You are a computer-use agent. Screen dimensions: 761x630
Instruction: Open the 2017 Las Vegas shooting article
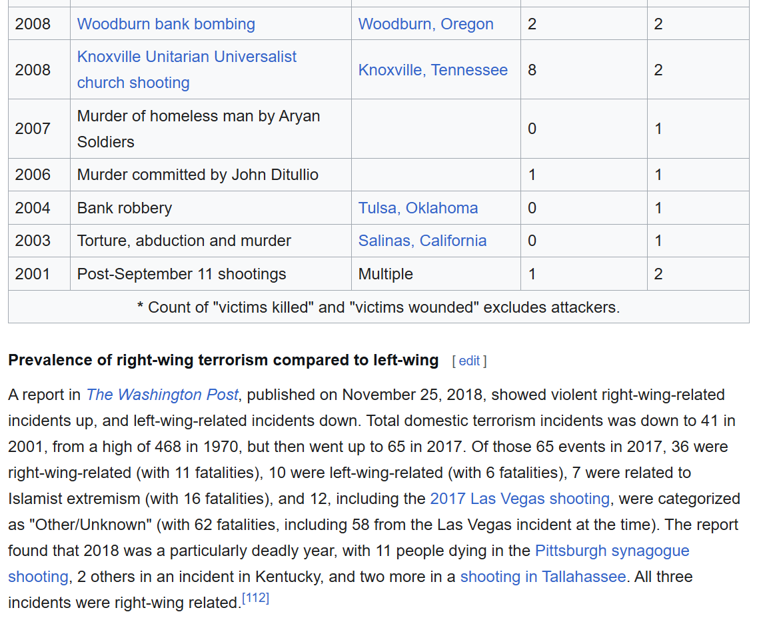pos(520,499)
